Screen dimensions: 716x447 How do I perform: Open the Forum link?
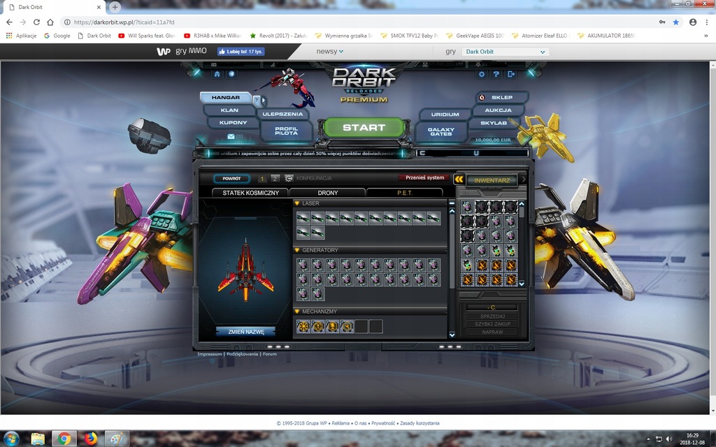(x=269, y=354)
